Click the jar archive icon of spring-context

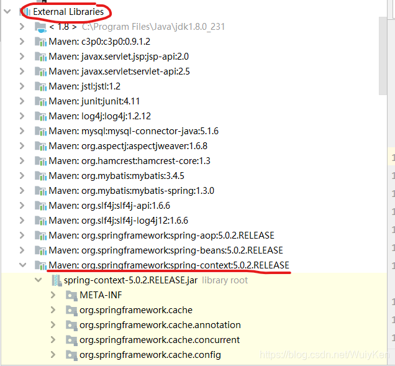point(57,280)
